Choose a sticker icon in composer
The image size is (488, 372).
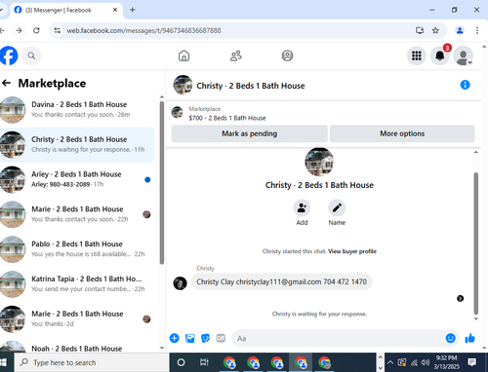tap(205, 338)
